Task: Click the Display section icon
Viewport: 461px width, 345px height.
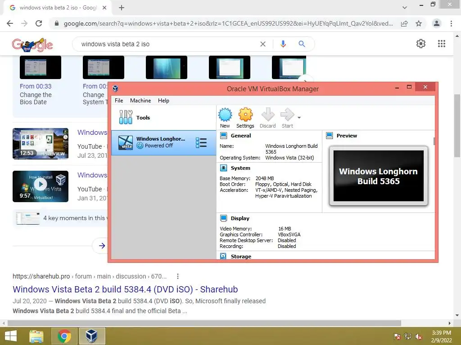Action: 223,218
